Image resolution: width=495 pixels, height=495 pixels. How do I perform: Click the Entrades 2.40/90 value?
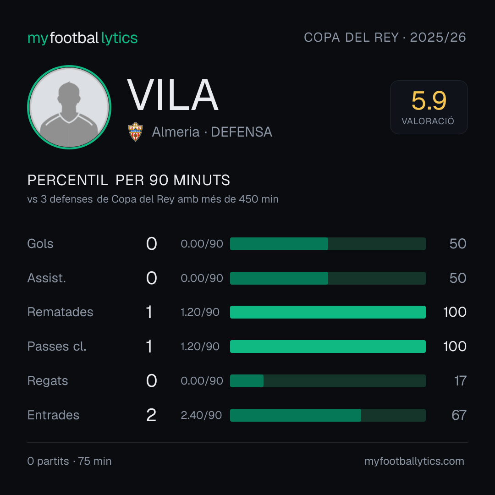pos(201,415)
